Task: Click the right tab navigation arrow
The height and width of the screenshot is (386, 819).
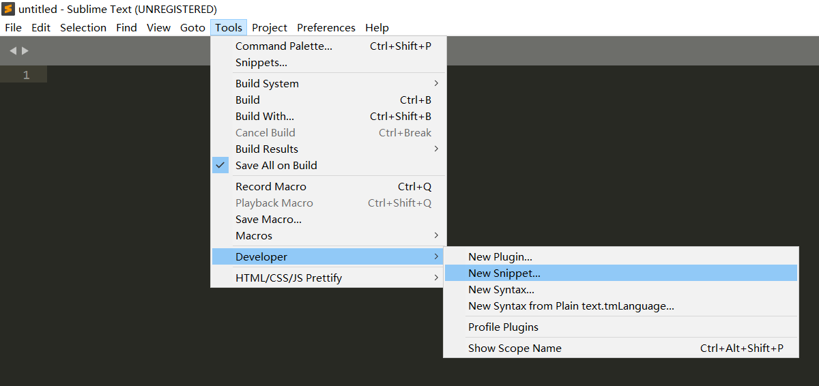Action: click(x=25, y=50)
